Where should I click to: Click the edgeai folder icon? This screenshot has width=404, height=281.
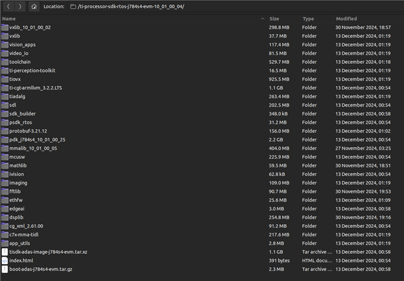pos(5,208)
